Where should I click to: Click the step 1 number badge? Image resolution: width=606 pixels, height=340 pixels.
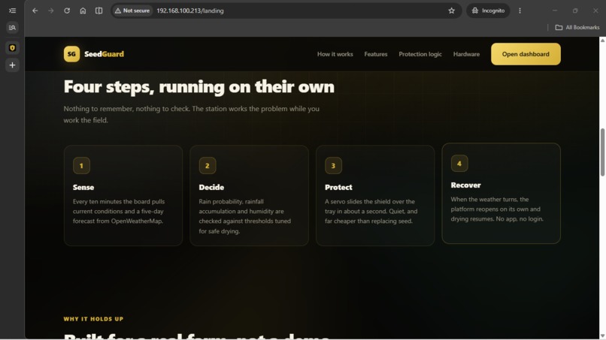pos(81,166)
